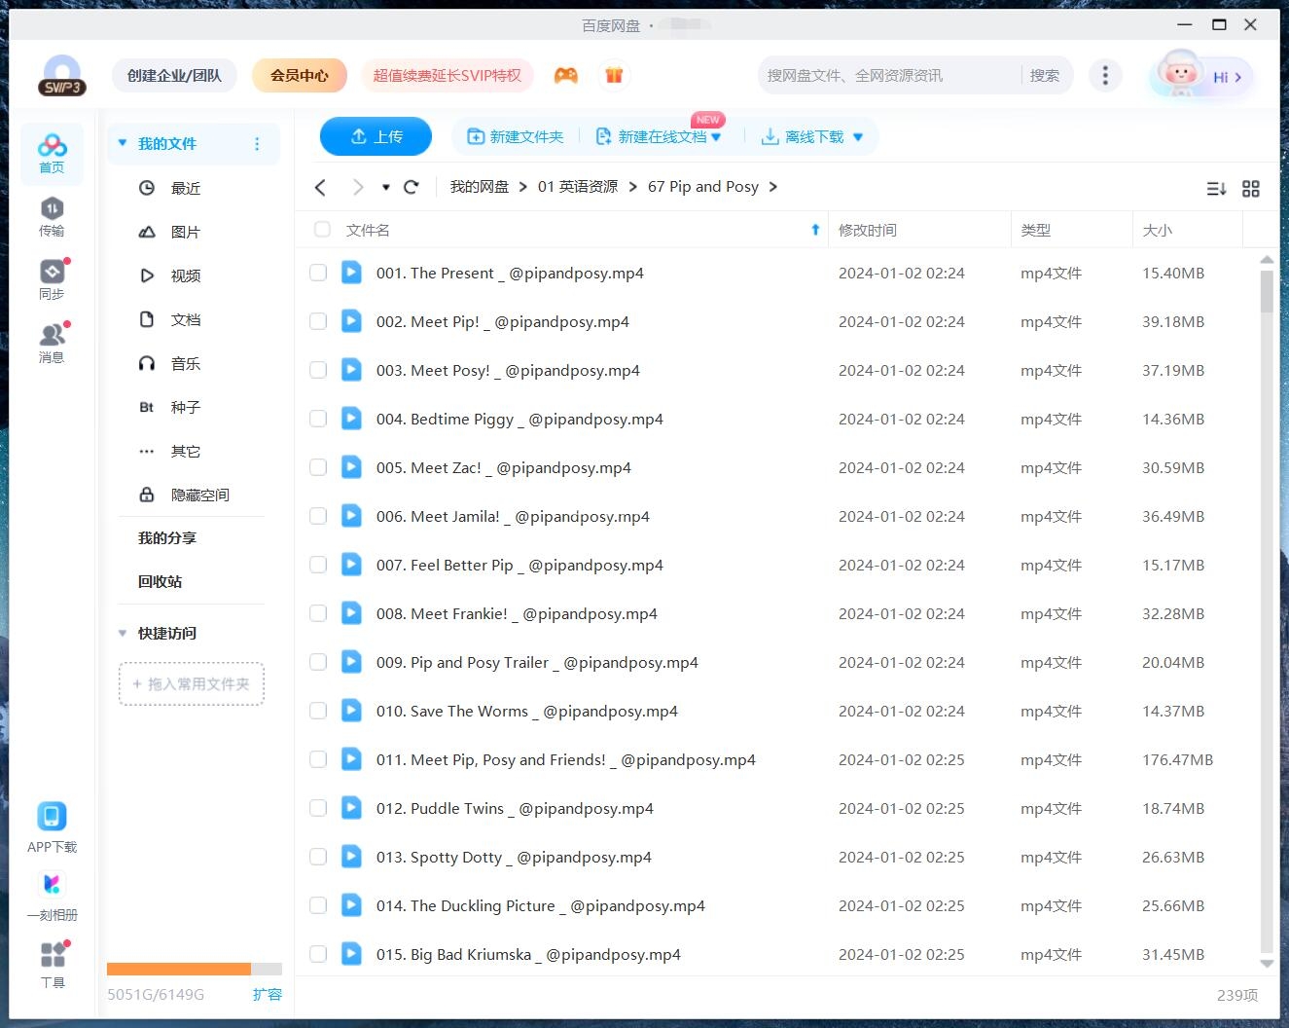The image size is (1289, 1028).
Task: Click the mp4 icon of 001. The Present
Action: [x=352, y=273]
